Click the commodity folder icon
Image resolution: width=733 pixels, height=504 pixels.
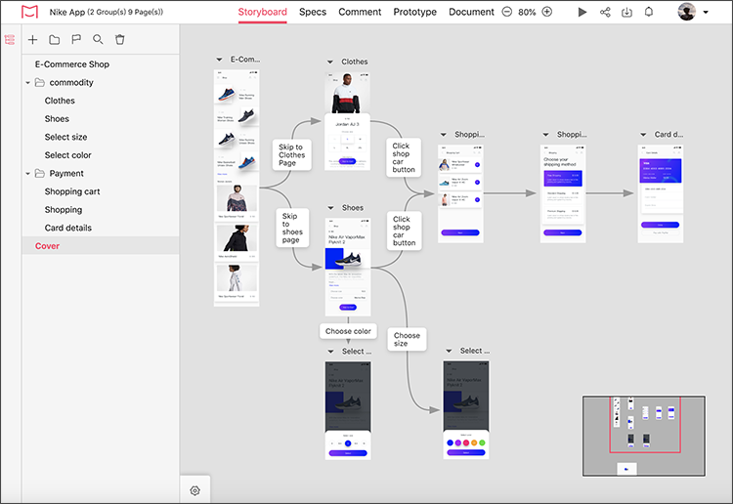coord(40,82)
